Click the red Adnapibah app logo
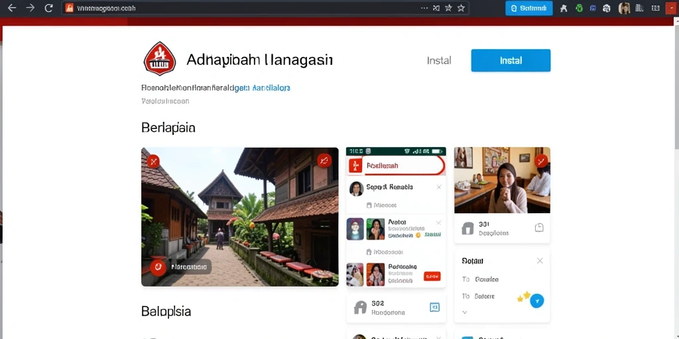This screenshot has width=679, height=339. pyautogui.click(x=159, y=59)
